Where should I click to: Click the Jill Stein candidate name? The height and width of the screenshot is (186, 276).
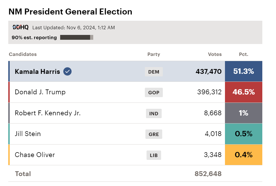28,134
